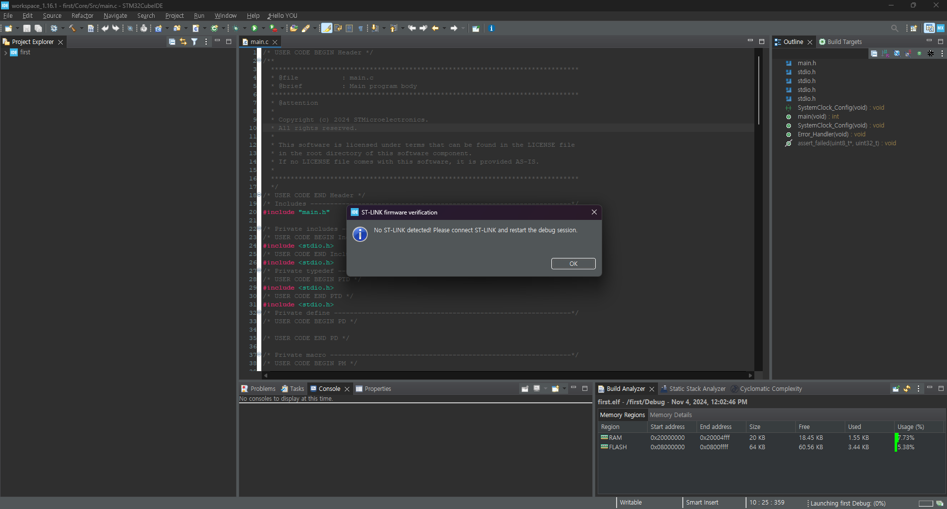Switch to C/C++ perspective icon
The width and height of the screenshot is (947, 509).
[x=929, y=28]
